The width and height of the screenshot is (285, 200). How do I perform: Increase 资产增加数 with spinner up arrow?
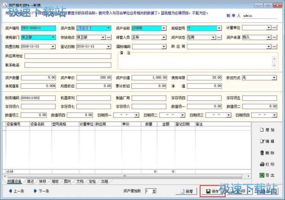pos(154,189)
